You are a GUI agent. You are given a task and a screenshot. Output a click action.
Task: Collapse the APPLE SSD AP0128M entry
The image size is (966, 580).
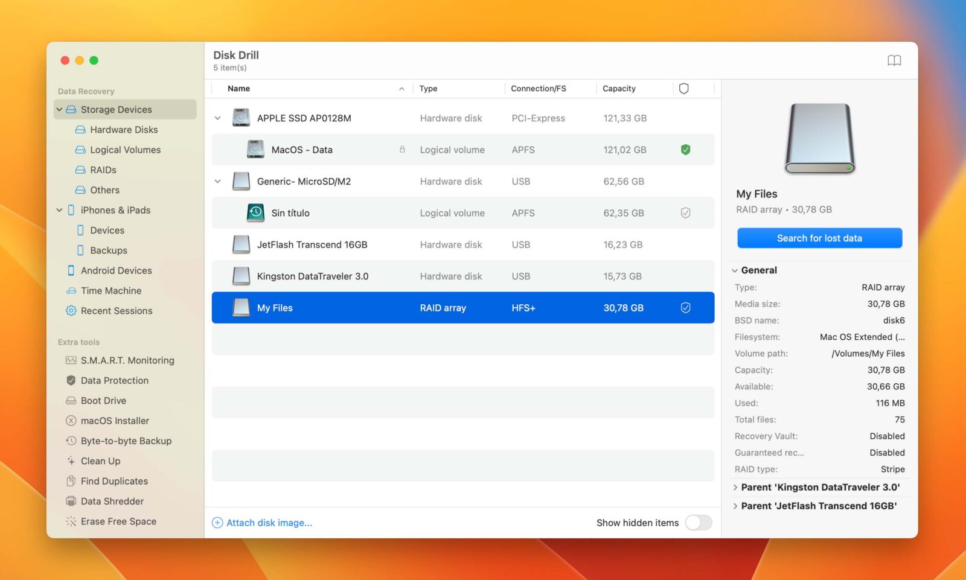pos(218,118)
